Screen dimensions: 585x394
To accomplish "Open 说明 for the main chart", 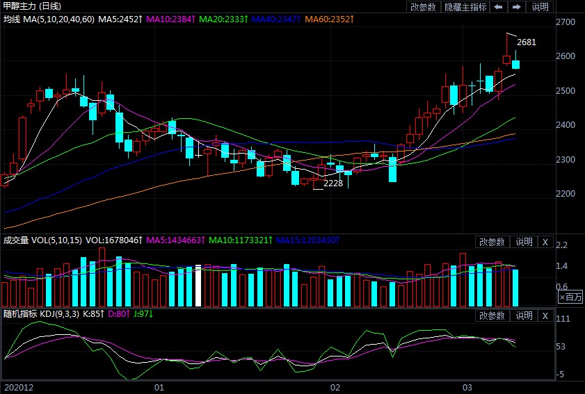I will coord(540,7).
